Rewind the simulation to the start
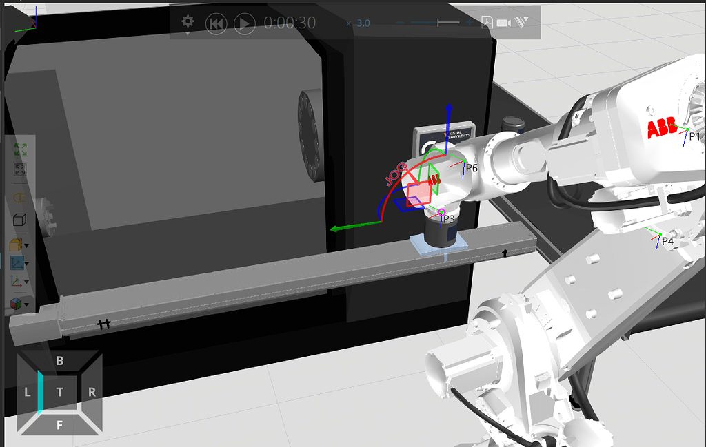Viewport: 706px width, 447px height. tap(216, 23)
